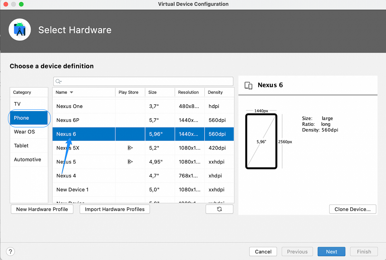Image resolution: width=386 pixels, height=260 pixels.
Task: Click the green macOS zoom window button
Action: (x=21, y=4)
